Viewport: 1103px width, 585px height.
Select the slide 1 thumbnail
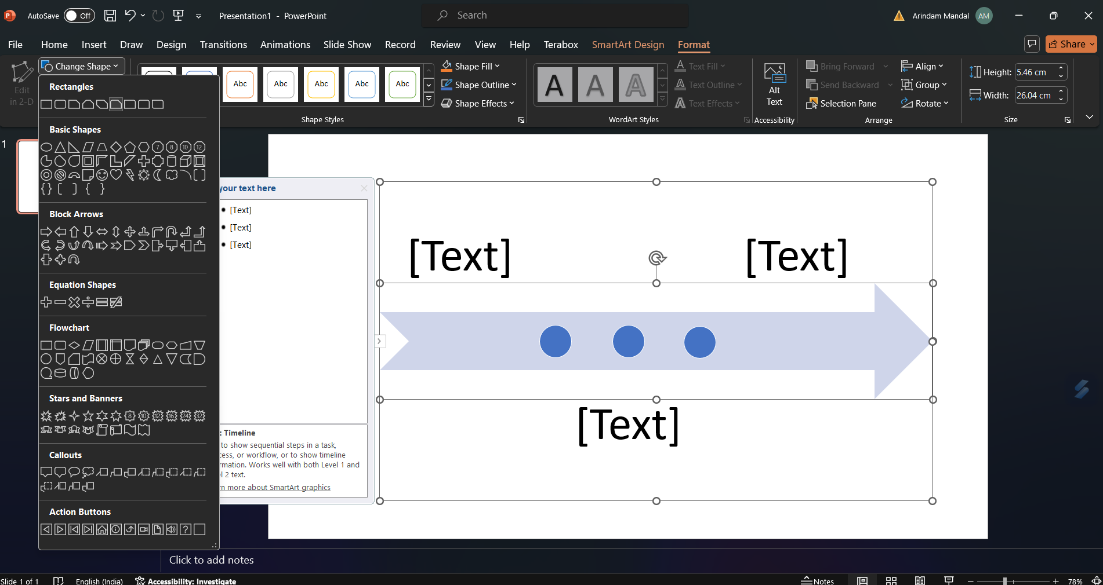point(28,177)
